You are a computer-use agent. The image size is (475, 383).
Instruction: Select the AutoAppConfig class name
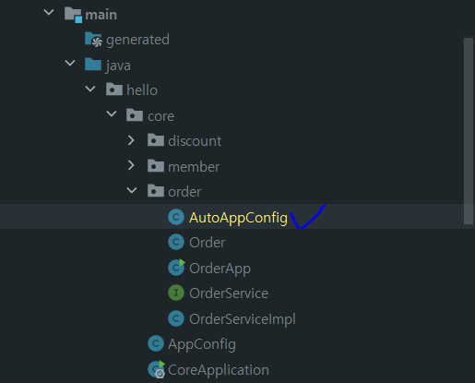pos(238,218)
